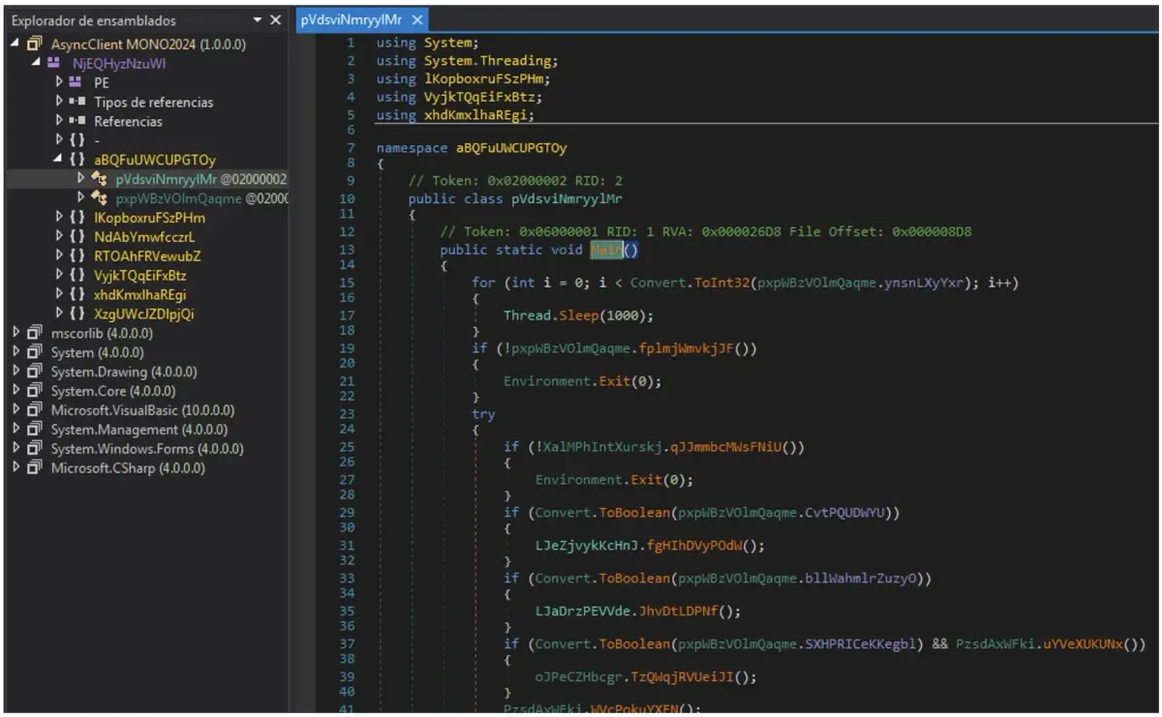Viewport: 1162px width, 717px height.
Task: Expand the Tipos de referencias node
Action: (59, 103)
